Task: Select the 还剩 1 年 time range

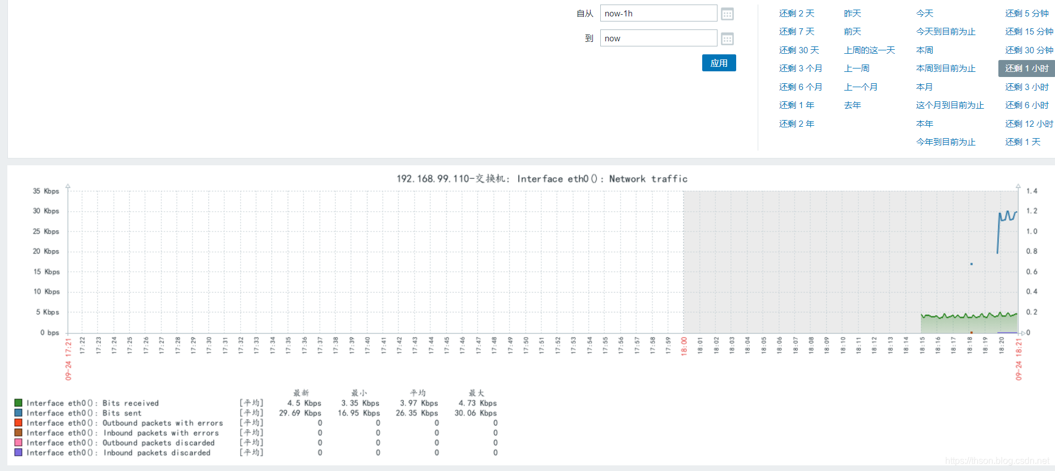Action: coord(796,105)
